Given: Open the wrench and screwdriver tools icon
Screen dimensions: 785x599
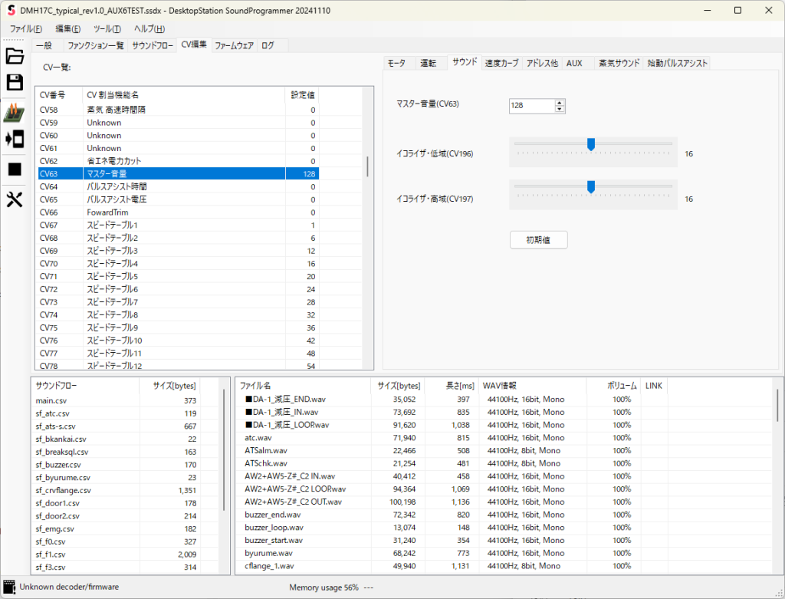Looking at the screenshot, I should click(15, 199).
